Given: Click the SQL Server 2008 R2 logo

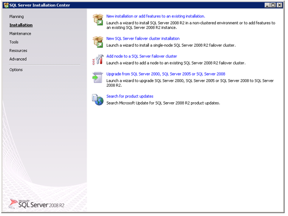Looking at the screenshot, I should pos(36,204).
